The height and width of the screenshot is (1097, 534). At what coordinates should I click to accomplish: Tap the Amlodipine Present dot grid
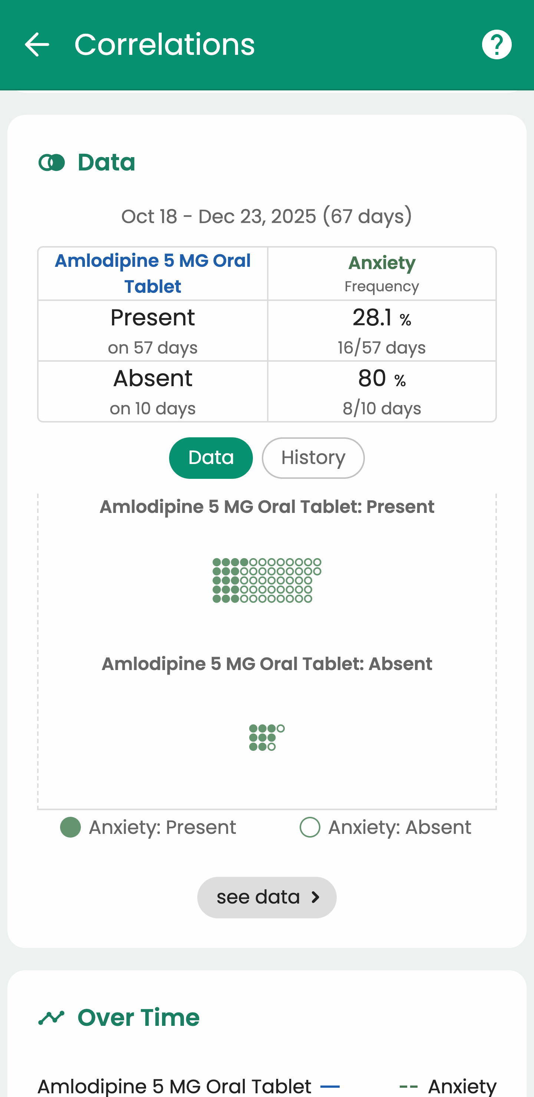(267, 580)
